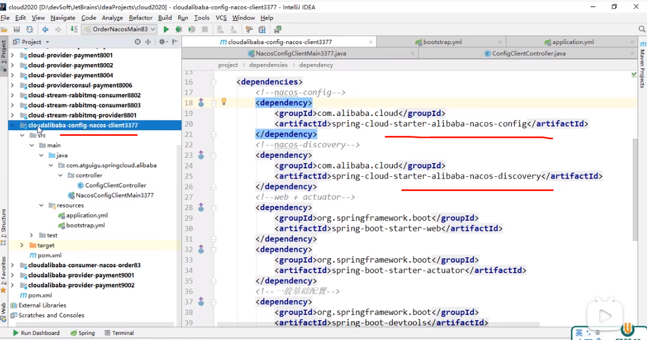Image resolution: width=647 pixels, height=340 pixels.
Task: Open the VCS menu
Action: pyautogui.click(x=221, y=18)
